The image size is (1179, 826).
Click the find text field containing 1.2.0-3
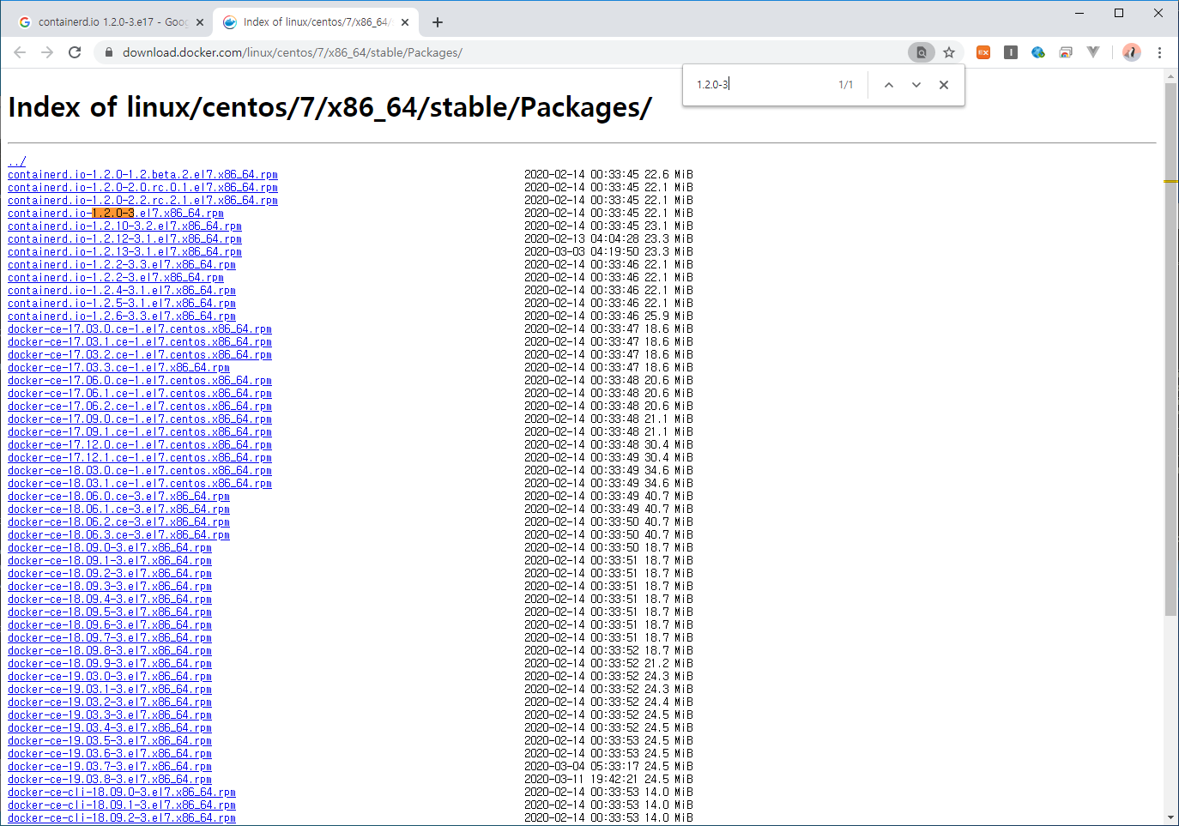click(x=759, y=85)
